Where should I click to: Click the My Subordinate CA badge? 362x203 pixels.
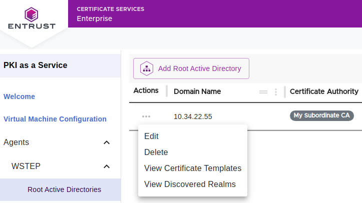321,115
